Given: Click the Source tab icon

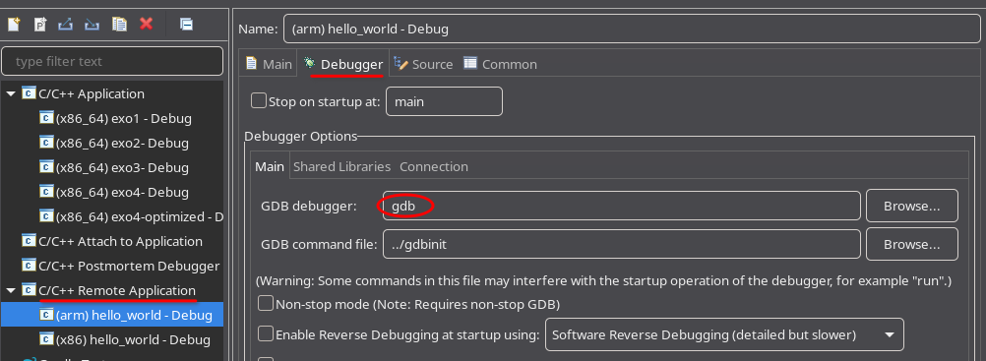Looking at the screenshot, I should (x=400, y=63).
